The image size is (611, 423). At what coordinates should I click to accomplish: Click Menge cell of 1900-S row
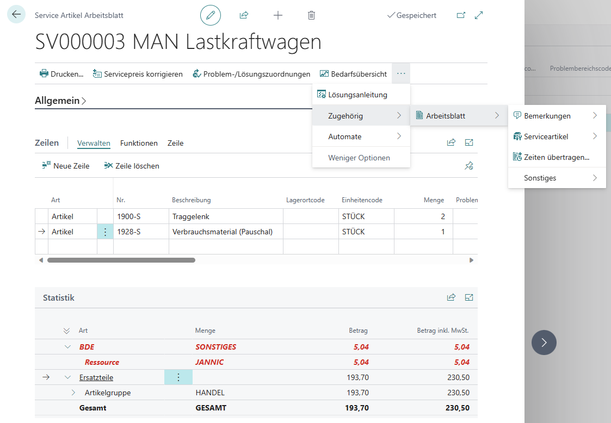pos(424,216)
